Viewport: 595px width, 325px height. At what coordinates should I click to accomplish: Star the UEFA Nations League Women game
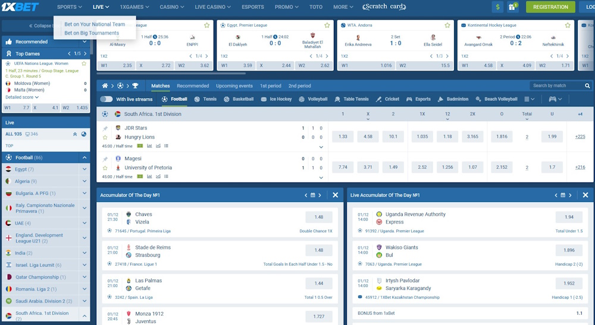84,64
